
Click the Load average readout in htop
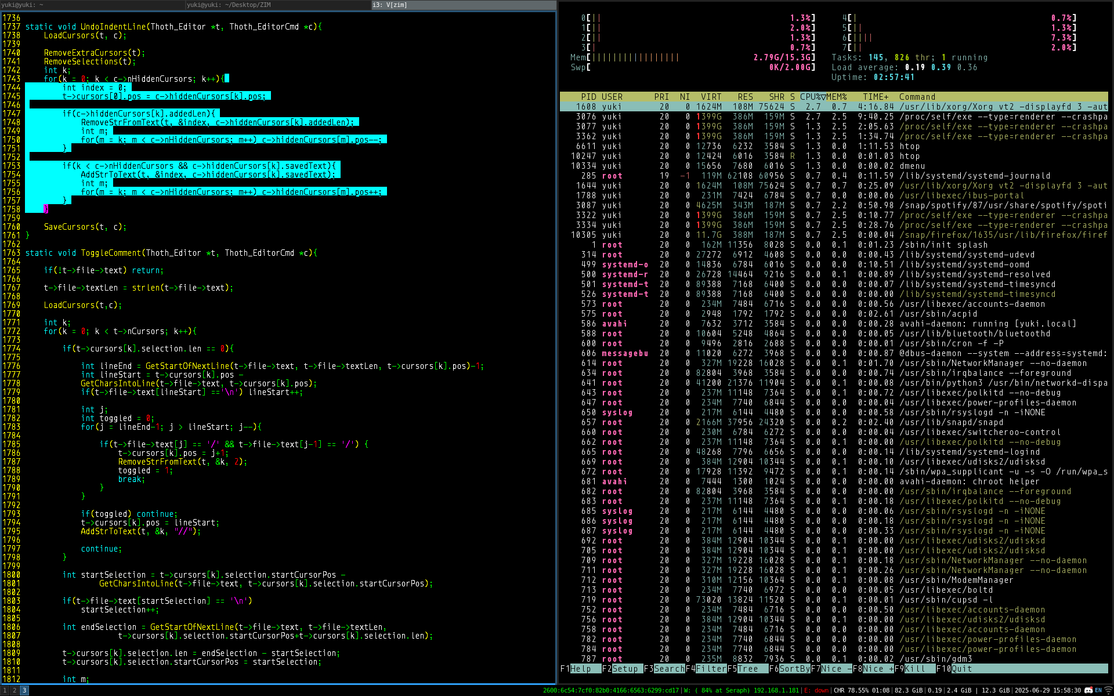click(x=905, y=67)
